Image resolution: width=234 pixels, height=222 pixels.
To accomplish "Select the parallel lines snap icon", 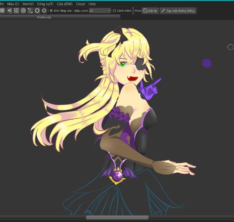I will coord(9,11).
